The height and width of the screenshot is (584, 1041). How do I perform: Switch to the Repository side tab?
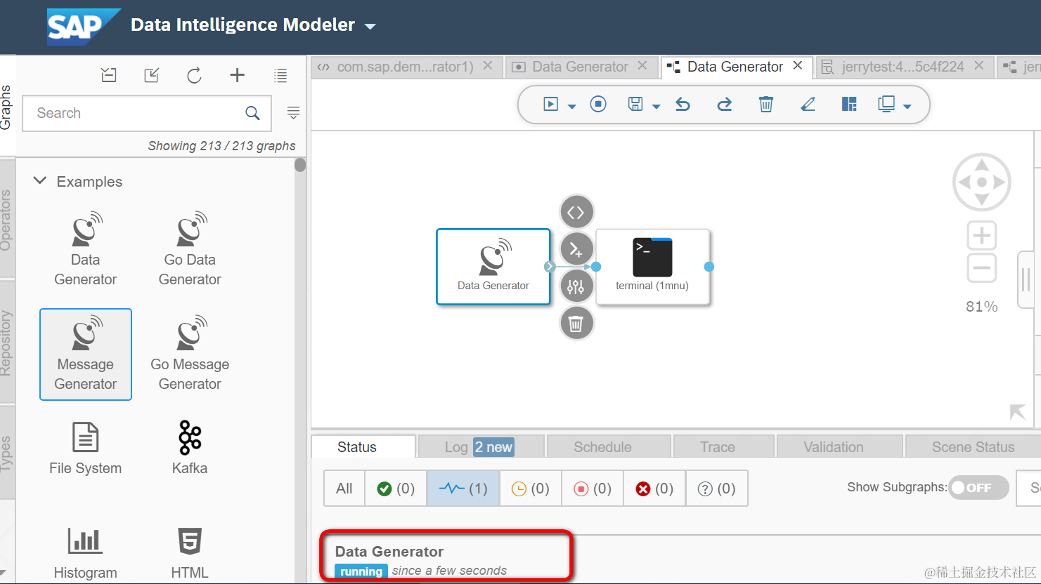click(x=6, y=343)
